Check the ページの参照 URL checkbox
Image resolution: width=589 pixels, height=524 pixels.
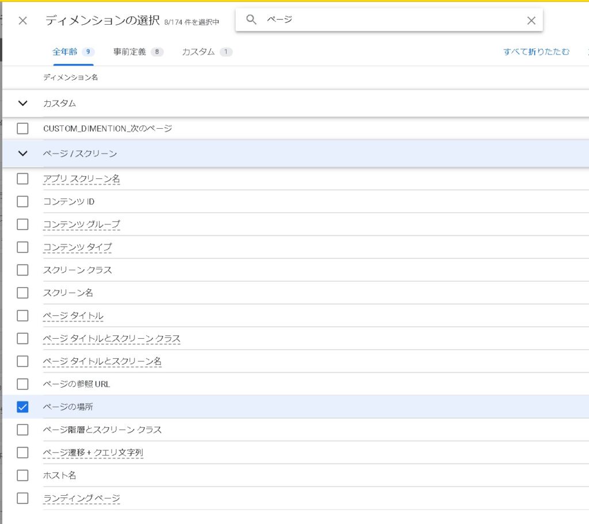(22, 384)
